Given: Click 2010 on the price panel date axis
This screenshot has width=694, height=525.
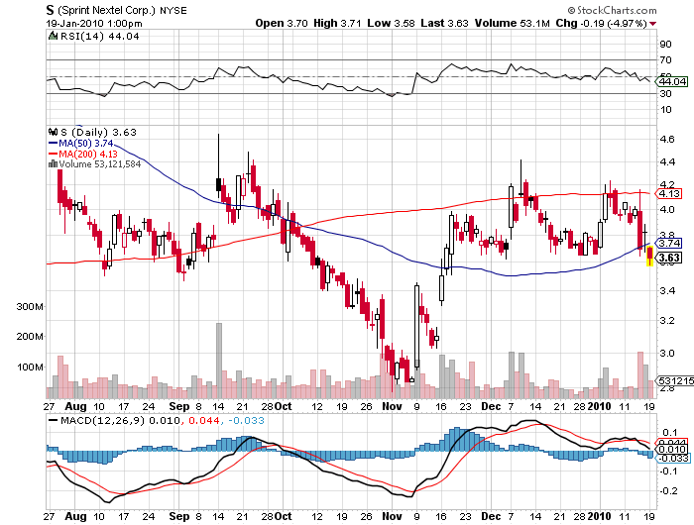Looking at the screenshot, I should (x=599, y=406).
